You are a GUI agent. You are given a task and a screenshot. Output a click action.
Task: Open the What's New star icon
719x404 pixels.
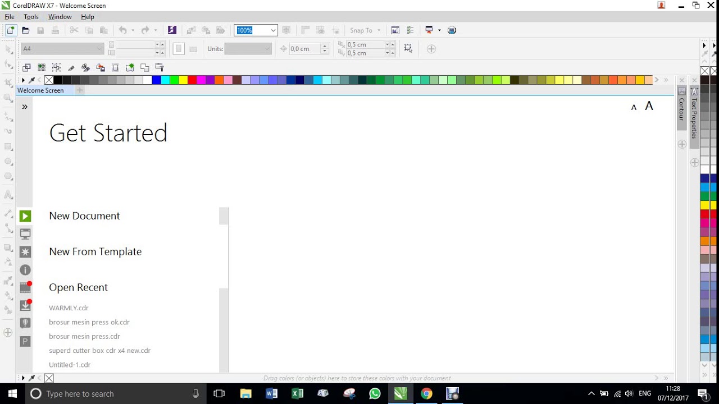tap(25, 252)
